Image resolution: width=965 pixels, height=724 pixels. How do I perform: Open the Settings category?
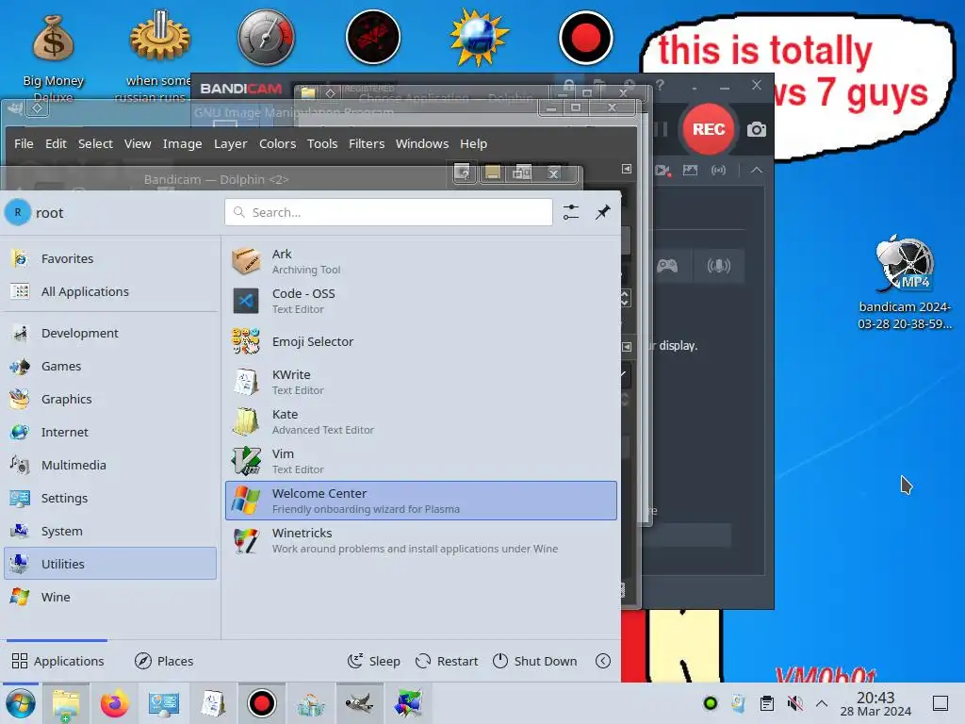click(x=110, y=498)
